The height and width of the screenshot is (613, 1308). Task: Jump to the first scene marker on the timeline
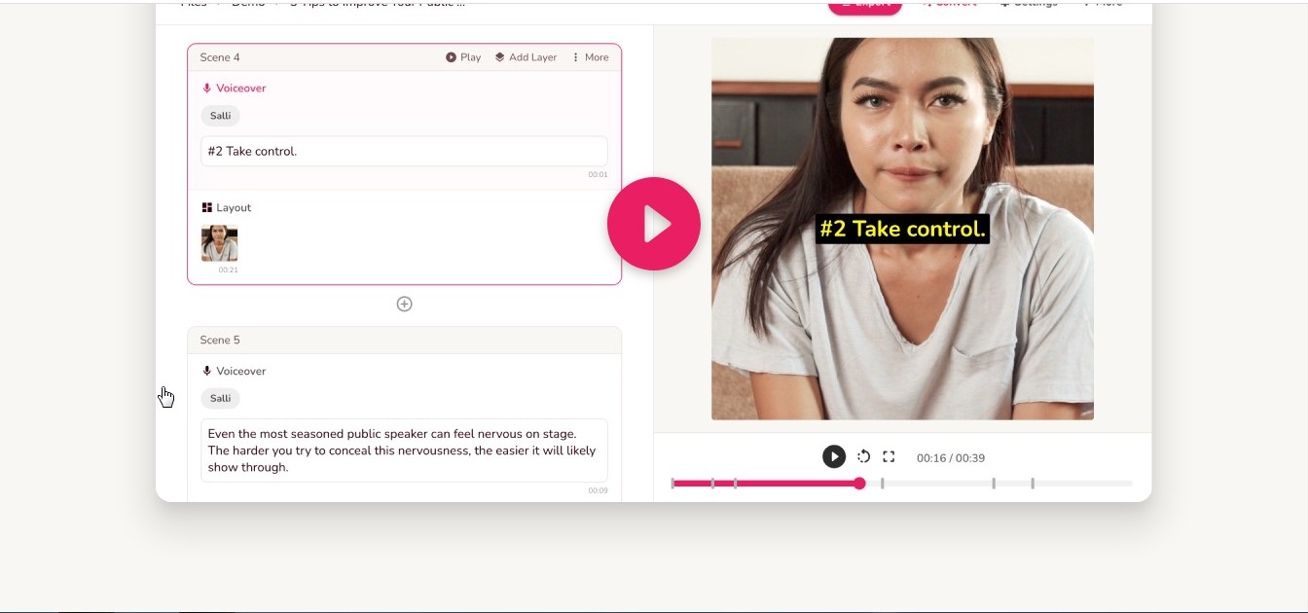point(672,483)
